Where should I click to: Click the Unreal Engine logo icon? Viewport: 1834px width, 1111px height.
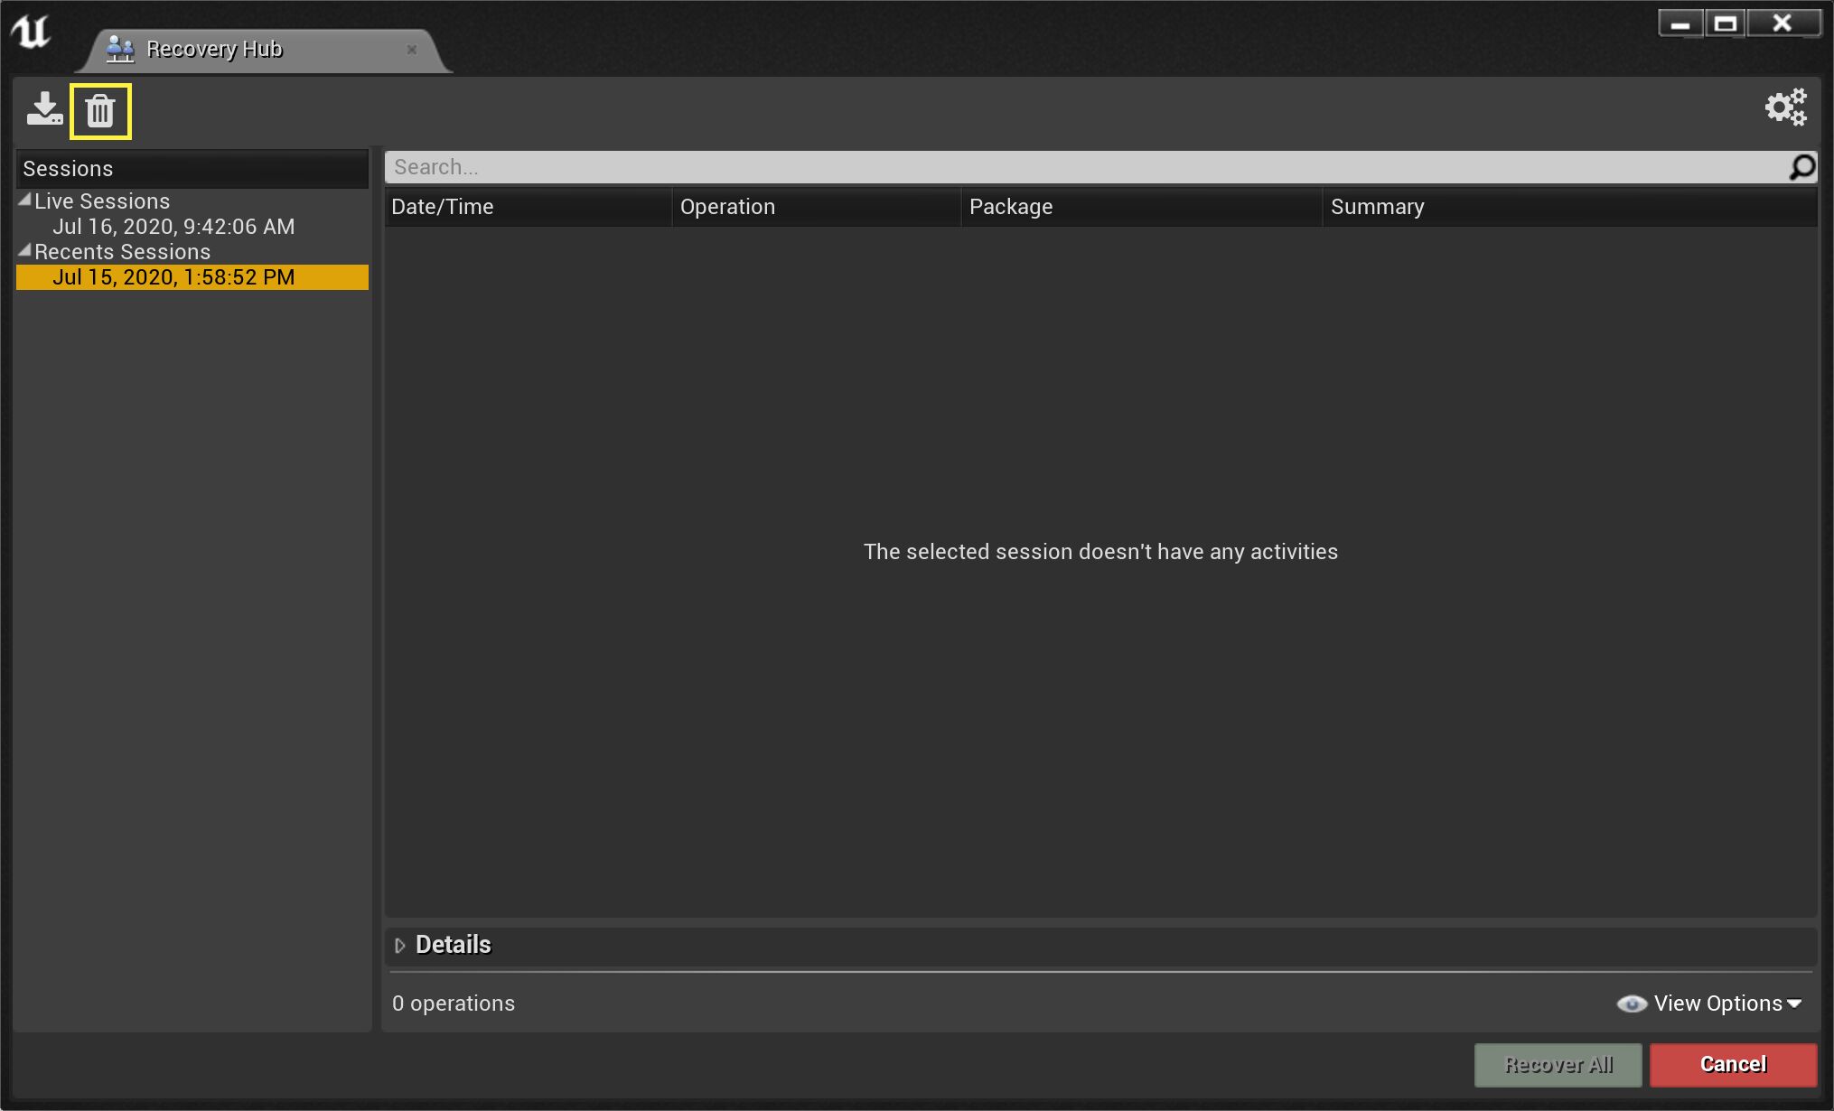click(31, 33)
